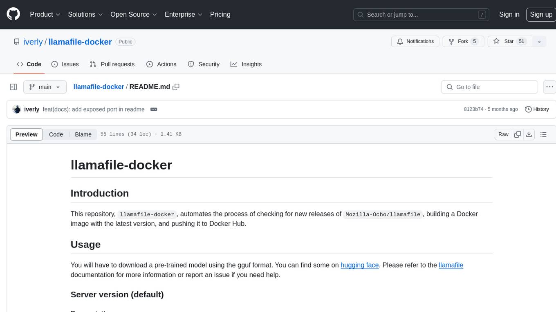
Task: Click the Fork count badge 5
Action: coord(474,42)
